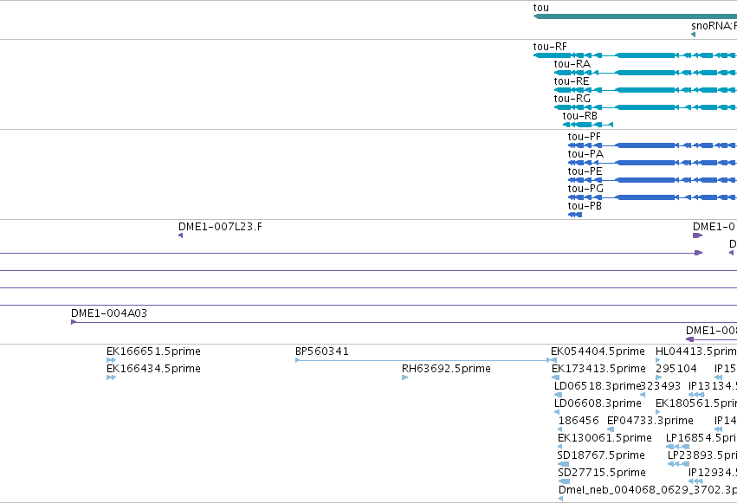Click the thick teal tou gene bar
The width and height of the screenshot is (737, 503).
[x=635, y=17]
